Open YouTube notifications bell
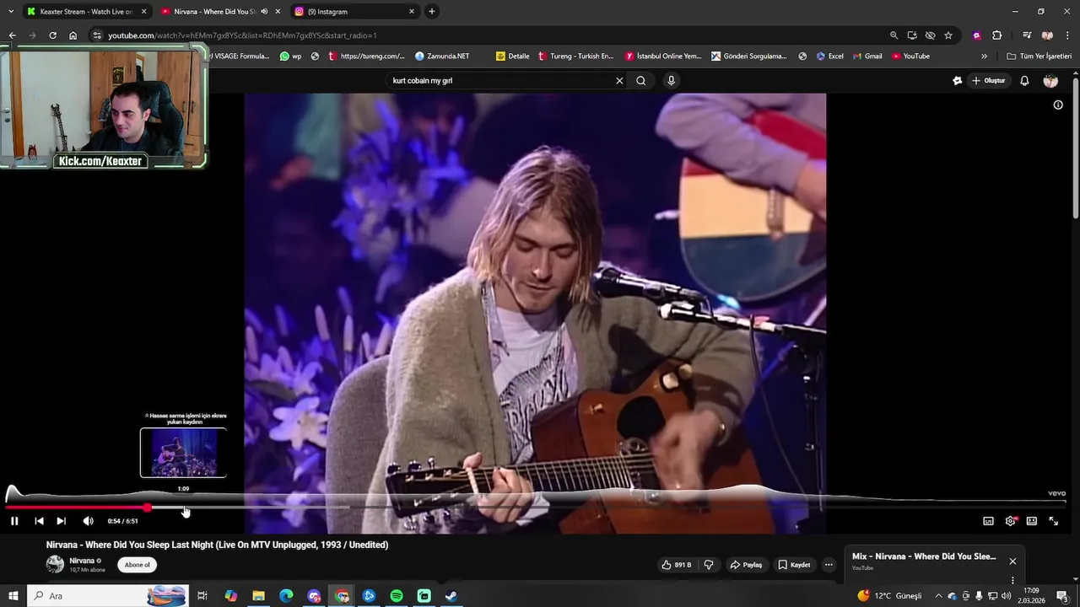Viewport: 1080px width, 607px height. 1024,81
